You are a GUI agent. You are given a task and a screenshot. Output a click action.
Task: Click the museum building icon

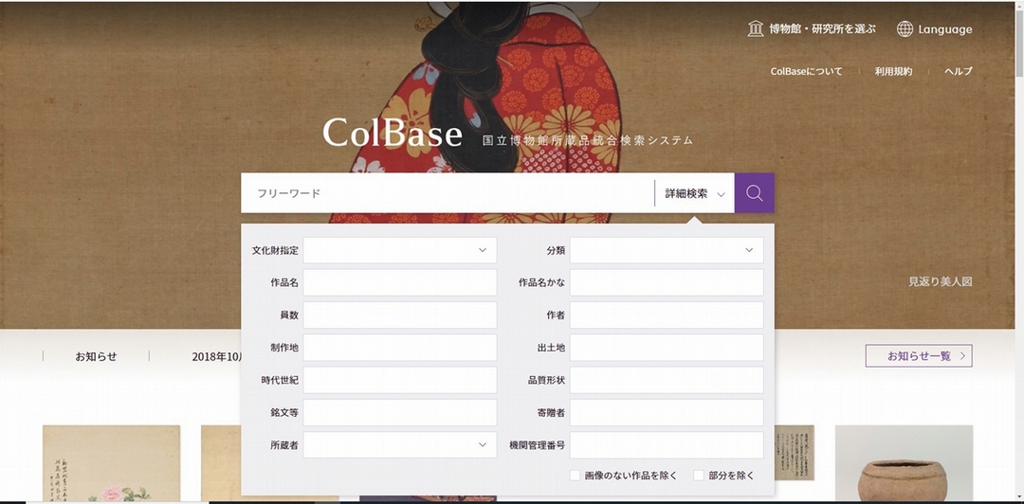756,28
